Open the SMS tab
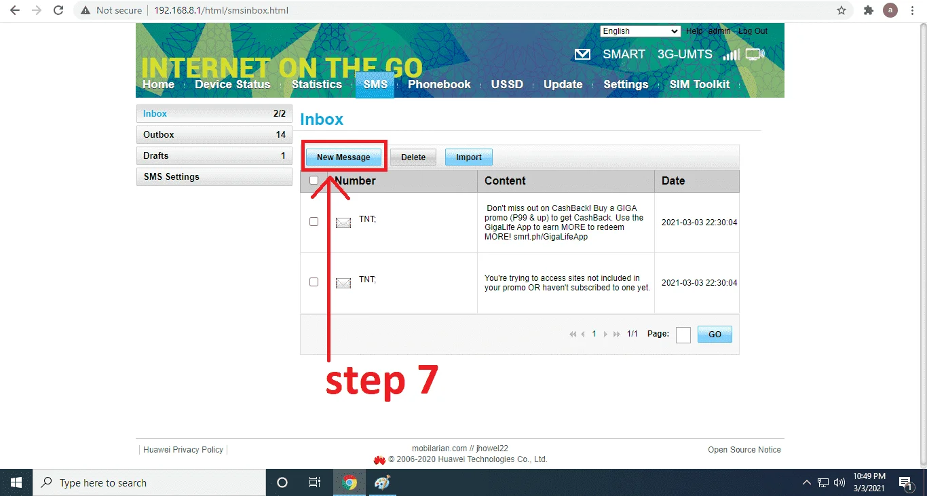Screen dimensions: 927x496 pos(375,84)
